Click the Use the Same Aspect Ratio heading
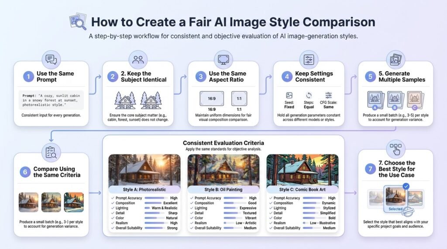Image resolution: width=447 pixels, height=249 pixels. [227, 77]
